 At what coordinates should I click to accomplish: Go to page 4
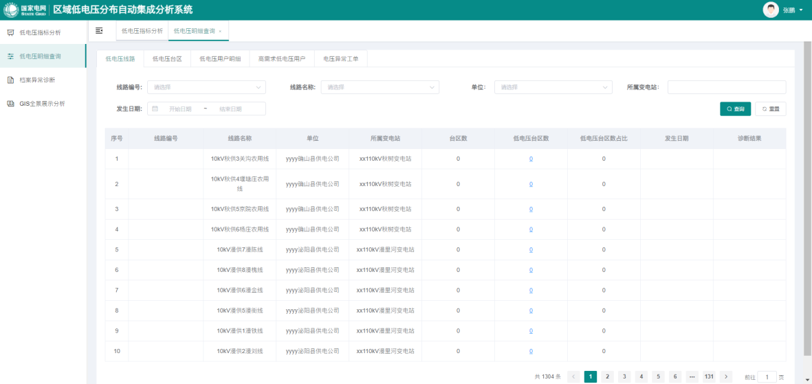[x=641, y=376]
